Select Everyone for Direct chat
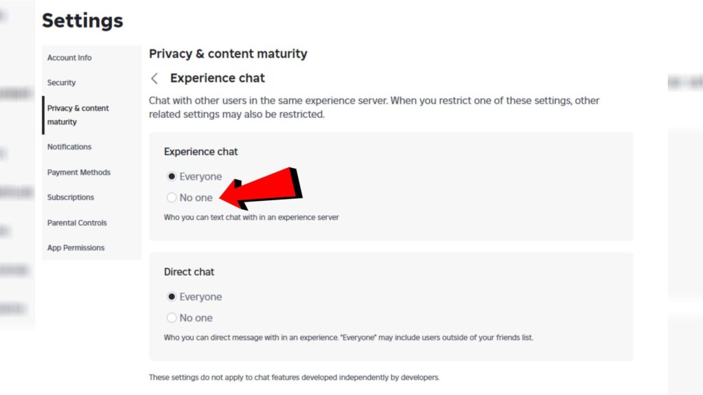The height and width of the screenshot is (395, 703). coord(172,296)
